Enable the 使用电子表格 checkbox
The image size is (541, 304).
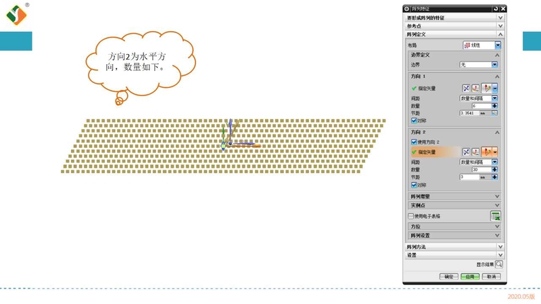pos(410,216)
